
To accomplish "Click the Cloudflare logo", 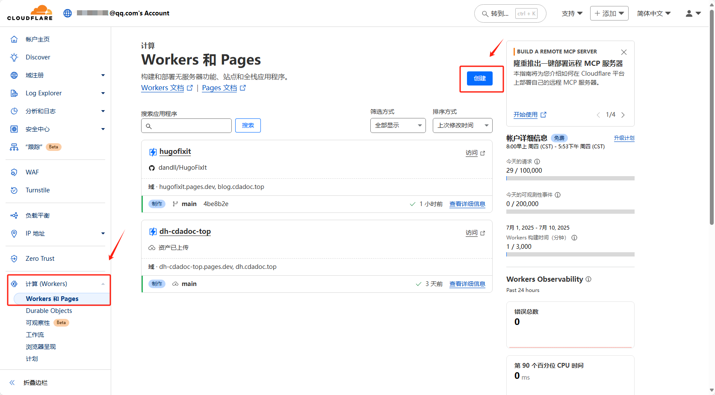I will [30, 13].
